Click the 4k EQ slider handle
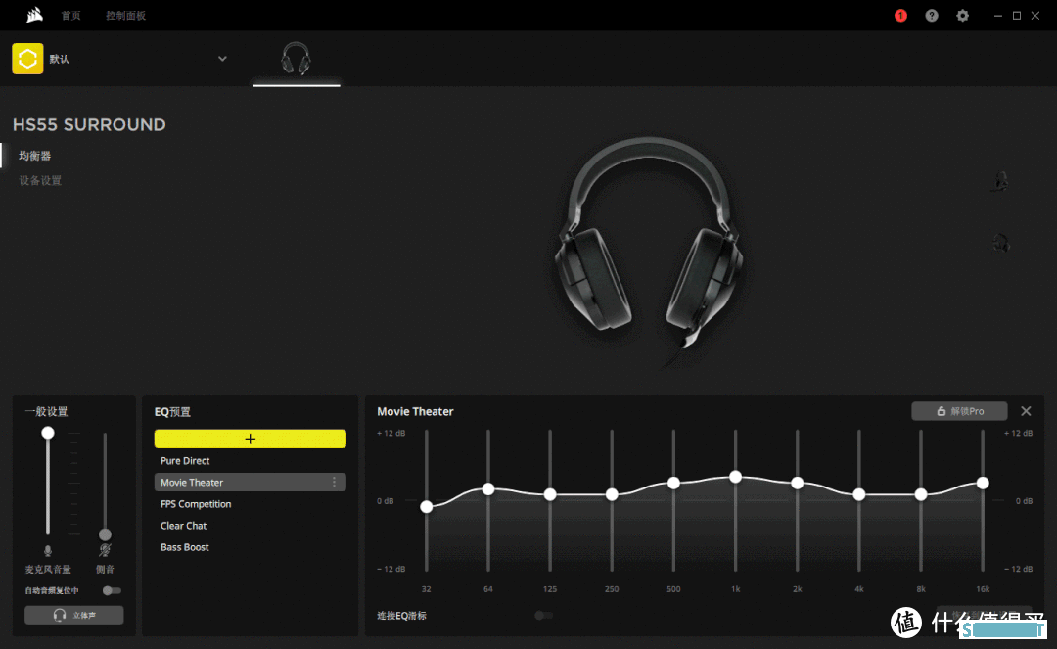 pyautogui.click(x=859, y=494)
